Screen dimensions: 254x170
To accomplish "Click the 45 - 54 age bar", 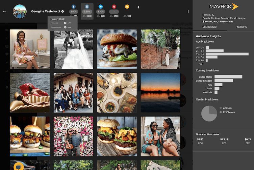I will pos(212,57).
